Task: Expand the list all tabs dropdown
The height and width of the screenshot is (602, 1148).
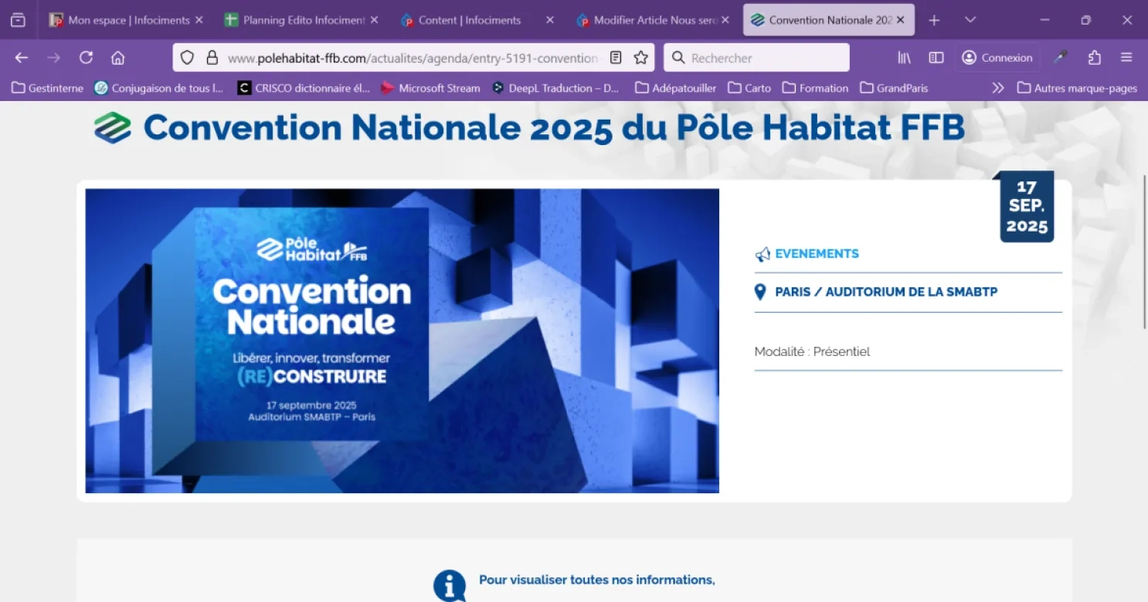Action: click(970, 20)
